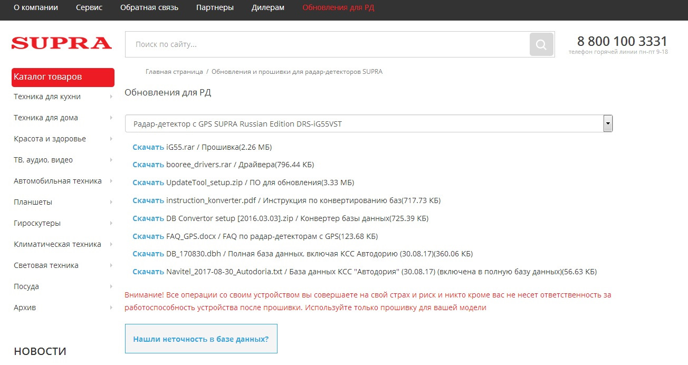Expand the ТВ, аудио, видео arrow

111,160
